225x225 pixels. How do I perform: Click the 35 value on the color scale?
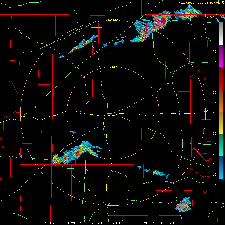(215, 123)
